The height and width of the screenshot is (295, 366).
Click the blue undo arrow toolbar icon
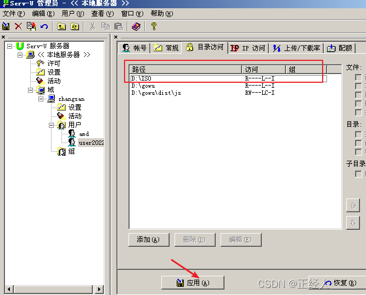click(x=44, y=26)
